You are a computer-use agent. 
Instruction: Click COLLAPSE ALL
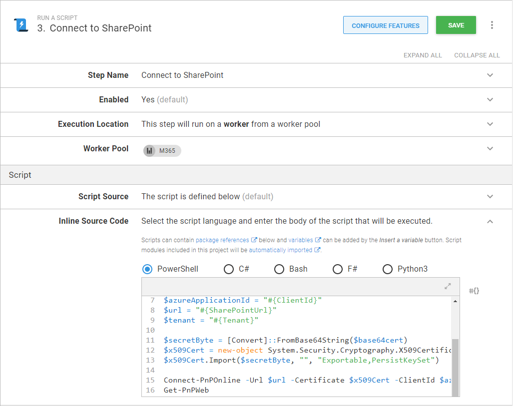pyautogui.click(x=477, y=55)
